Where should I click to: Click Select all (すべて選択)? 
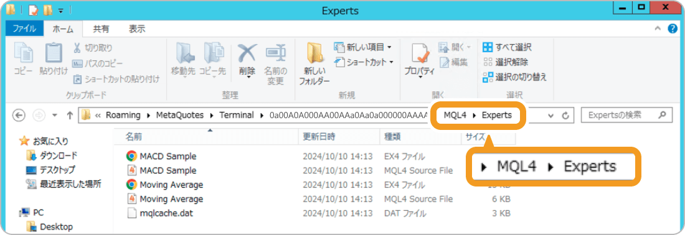pos(508,47)
